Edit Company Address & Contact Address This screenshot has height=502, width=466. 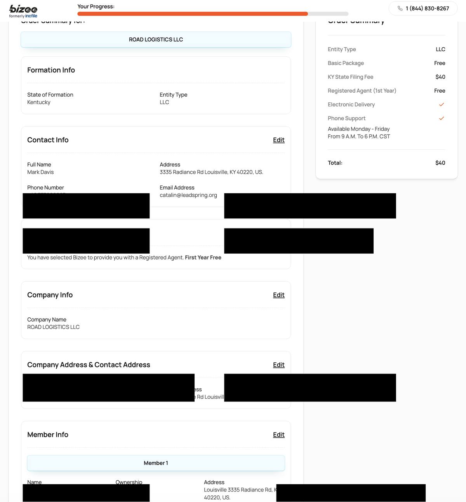279,365
